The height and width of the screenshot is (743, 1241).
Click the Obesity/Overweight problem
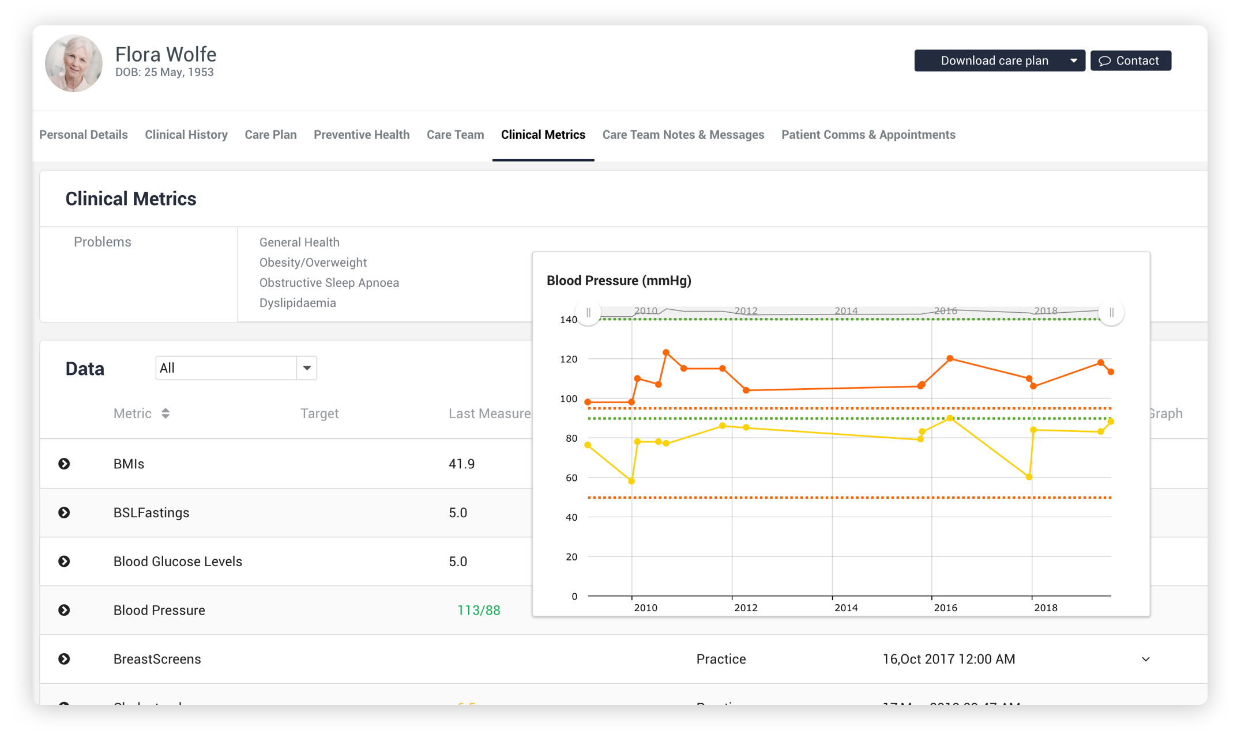313,263
